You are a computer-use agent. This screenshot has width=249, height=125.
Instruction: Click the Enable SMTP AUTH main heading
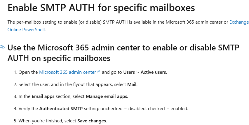pos(101,8)
